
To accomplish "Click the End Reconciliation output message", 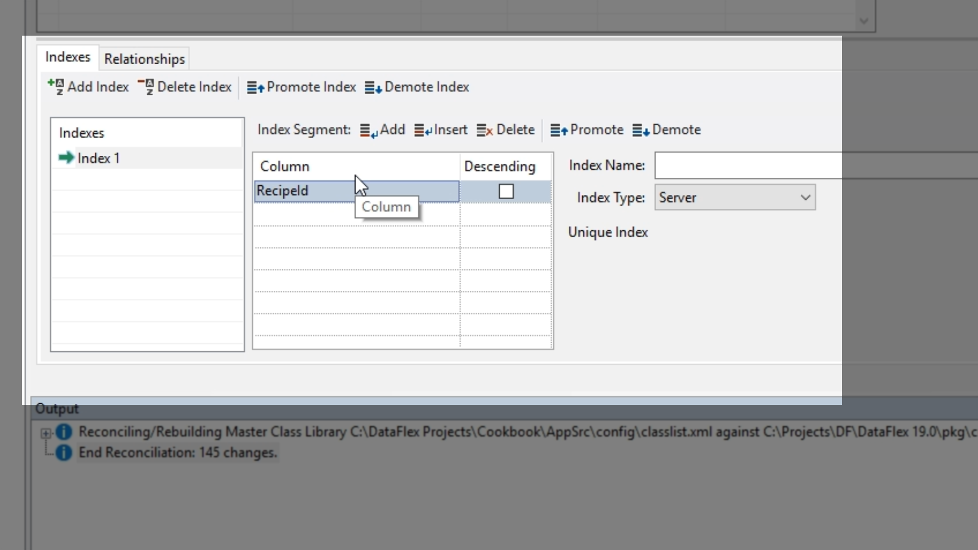I will coord(177,453).
